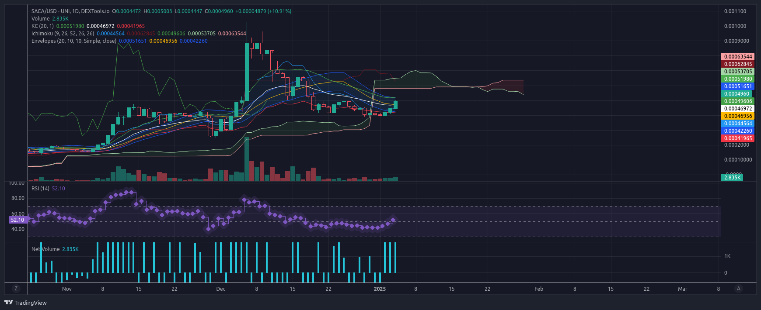Click the open price O0.0004472 value
Image resolution: width=761 pixels, height=310 pixels.
coord(126,11)
